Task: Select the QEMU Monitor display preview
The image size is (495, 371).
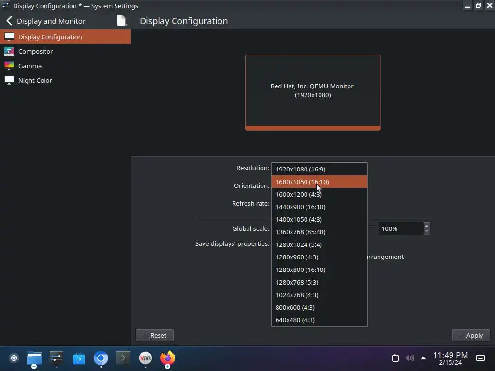Action: [x=313, y=92]
